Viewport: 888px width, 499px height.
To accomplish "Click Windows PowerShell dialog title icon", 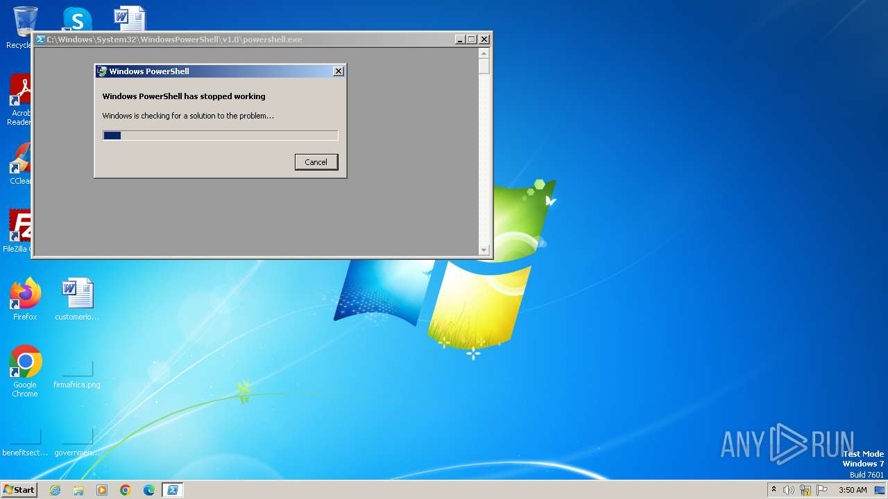I will click(102, 71).
